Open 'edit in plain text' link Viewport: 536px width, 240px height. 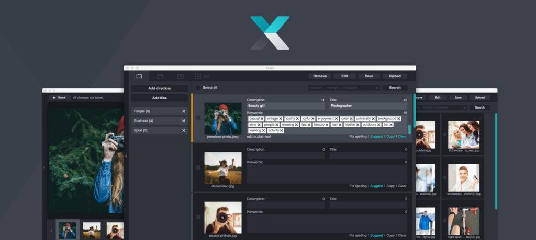[259, 136]
